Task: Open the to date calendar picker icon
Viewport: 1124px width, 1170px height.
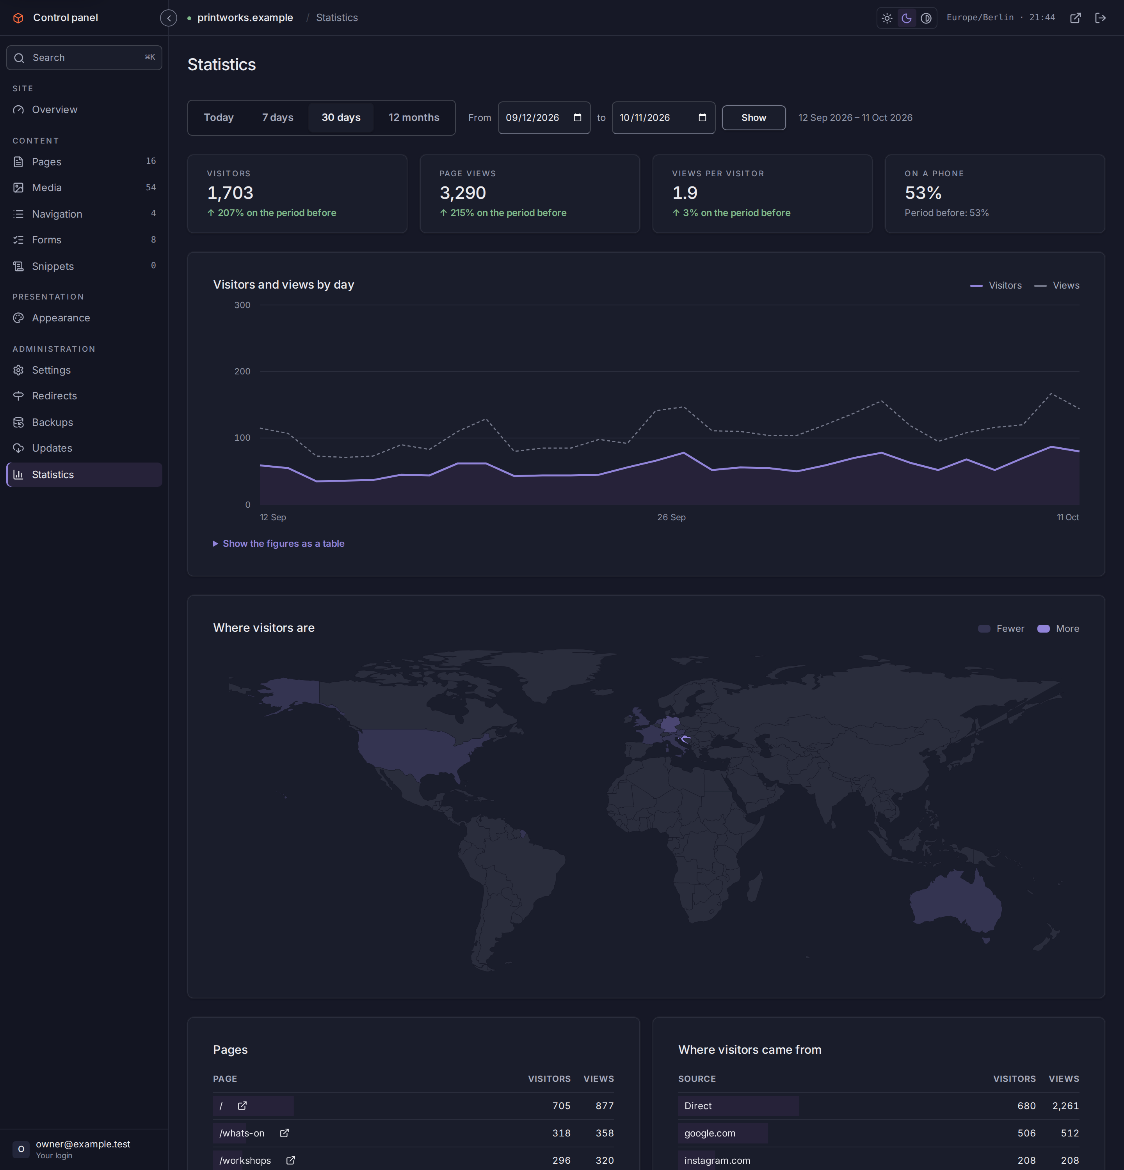Action: tap(702, 118)
